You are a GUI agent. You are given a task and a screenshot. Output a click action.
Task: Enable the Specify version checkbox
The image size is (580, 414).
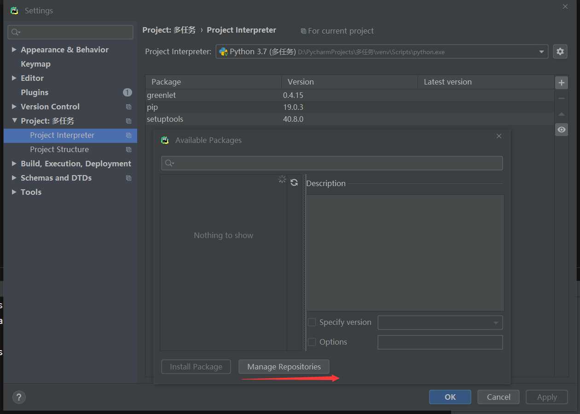pos(312,322)
